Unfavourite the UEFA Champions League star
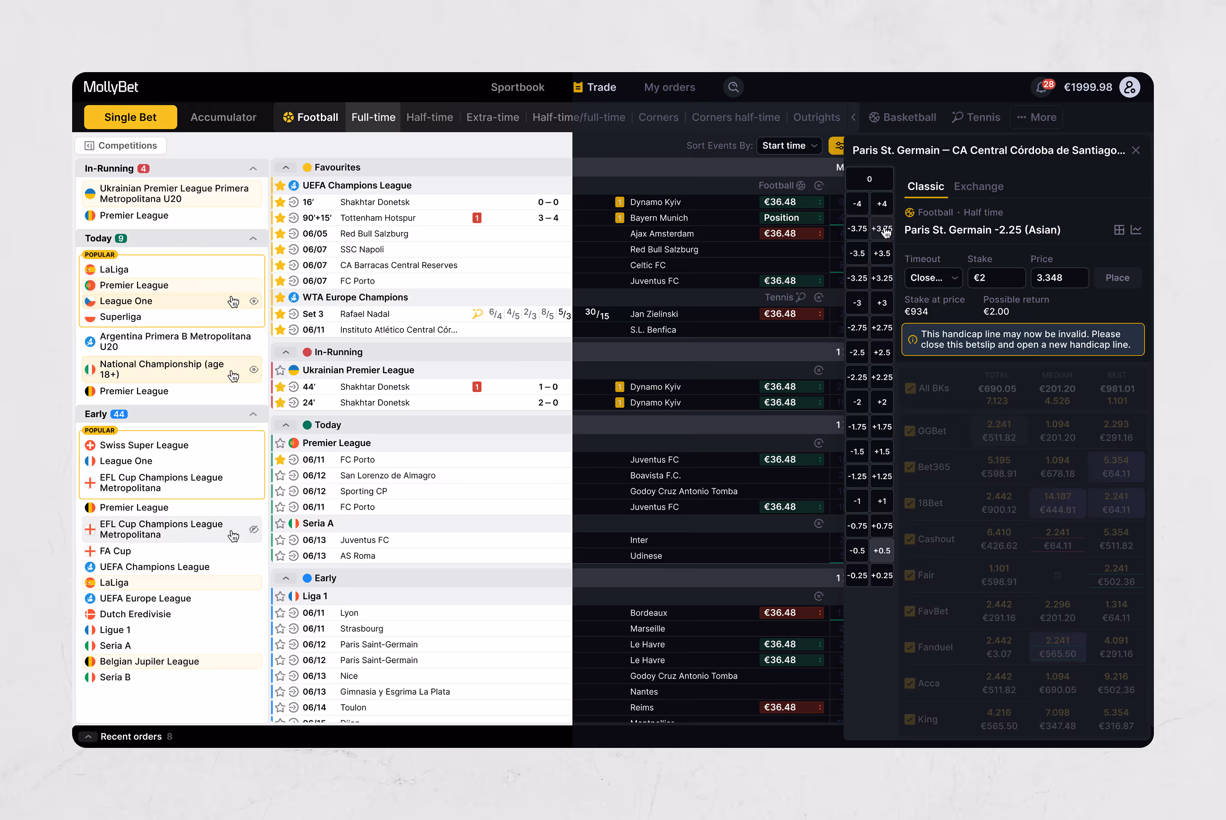The height and width of the screenshot is (820, 1226). coord(280,186)
